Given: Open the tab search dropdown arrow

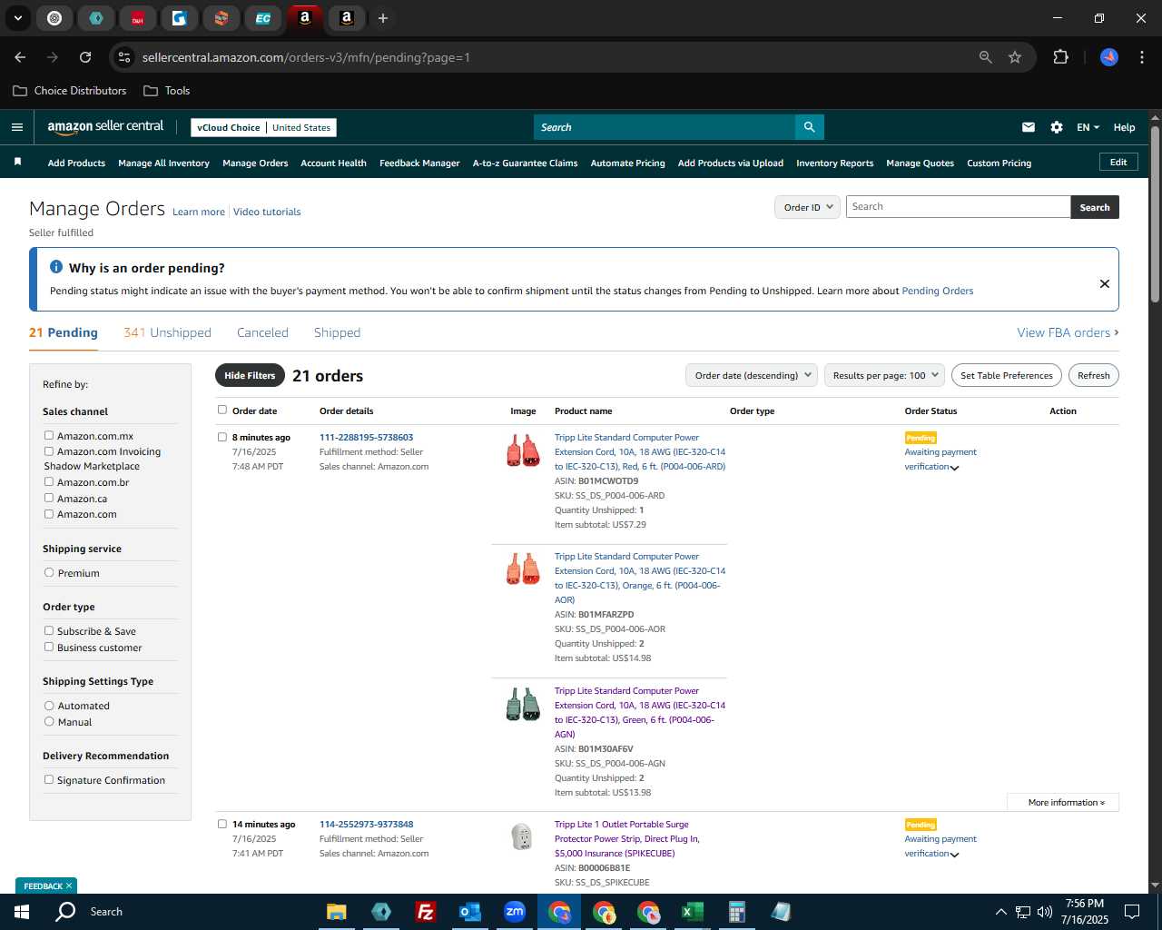Looking at the screenshot, I should tap(17, 18).
